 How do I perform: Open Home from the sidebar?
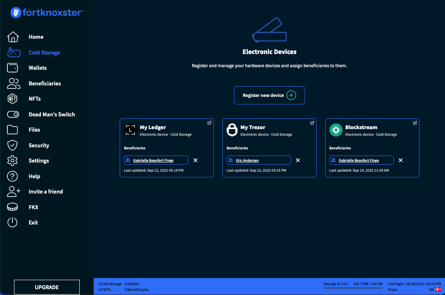point(36,37)
